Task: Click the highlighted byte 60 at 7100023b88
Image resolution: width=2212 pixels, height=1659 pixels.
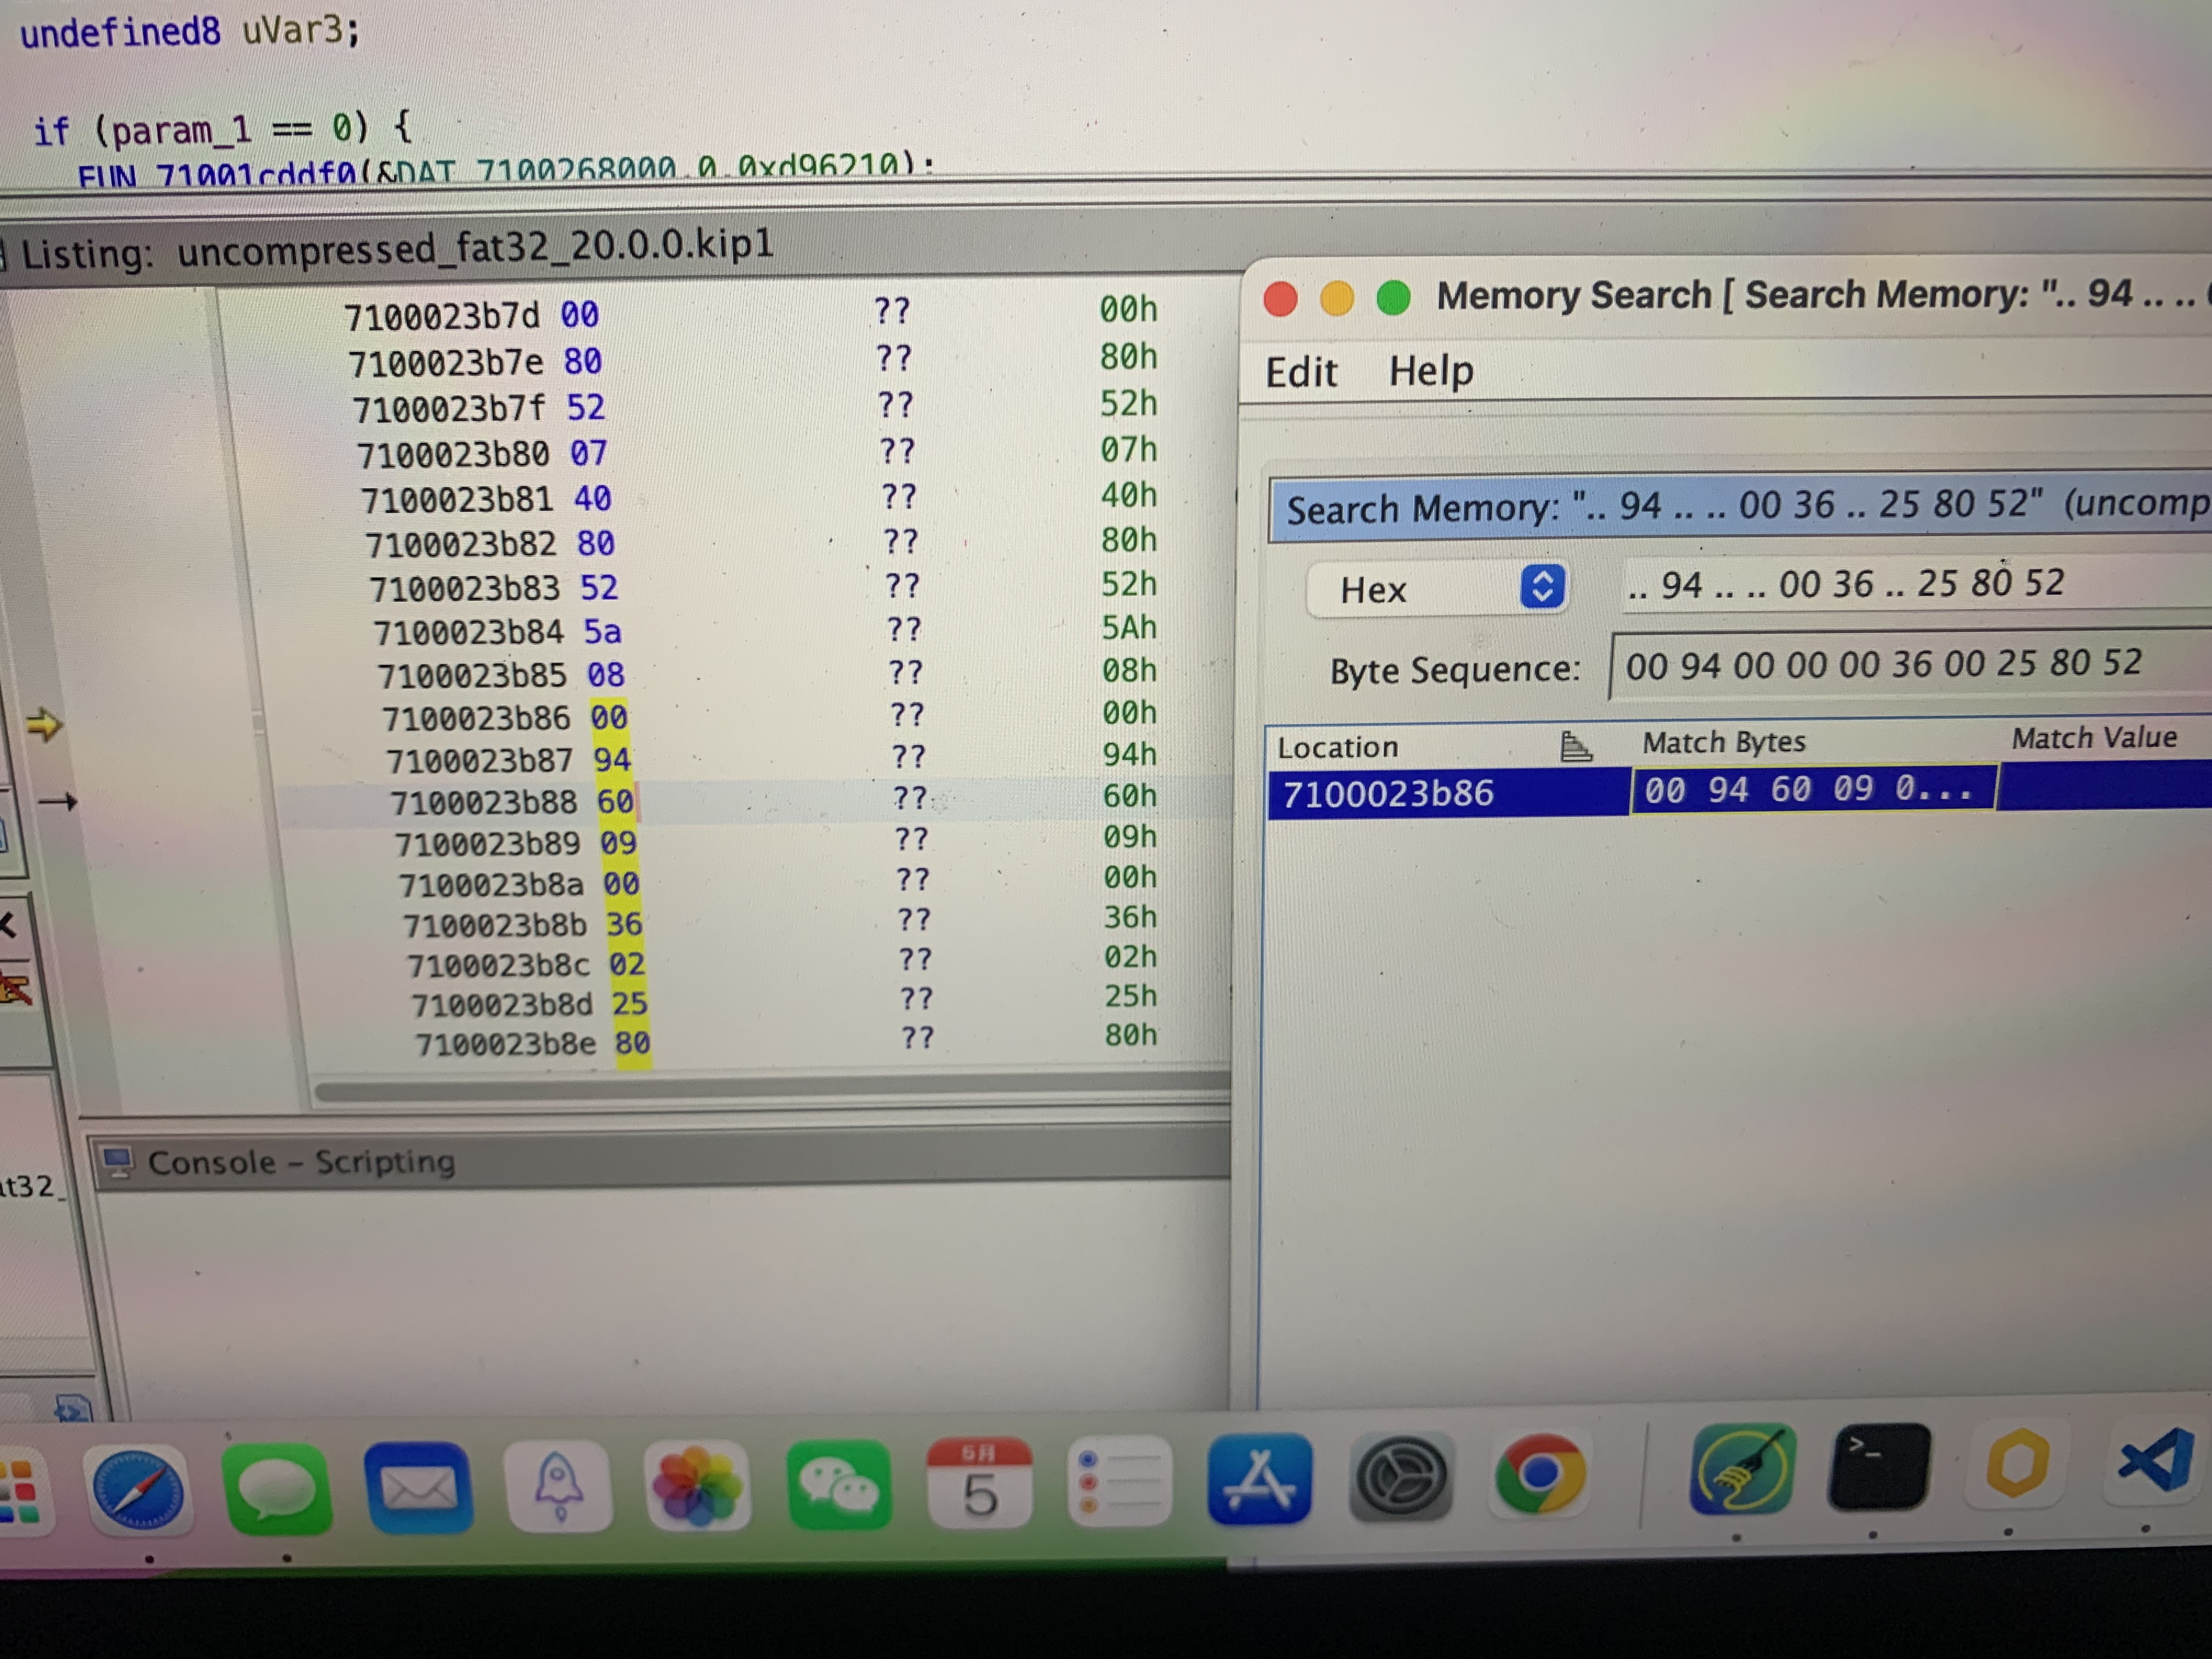Action: (x=615, y=801)
